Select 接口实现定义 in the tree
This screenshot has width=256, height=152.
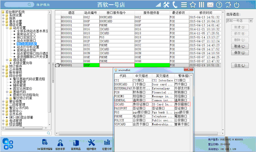coord(26,37)
